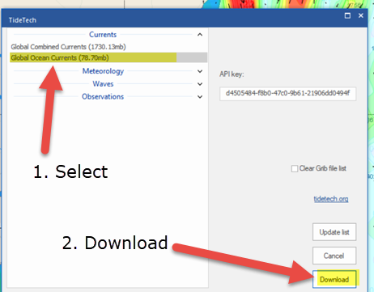Expand the Observations section chevron

pyautogui.click(x=200, y=96)
